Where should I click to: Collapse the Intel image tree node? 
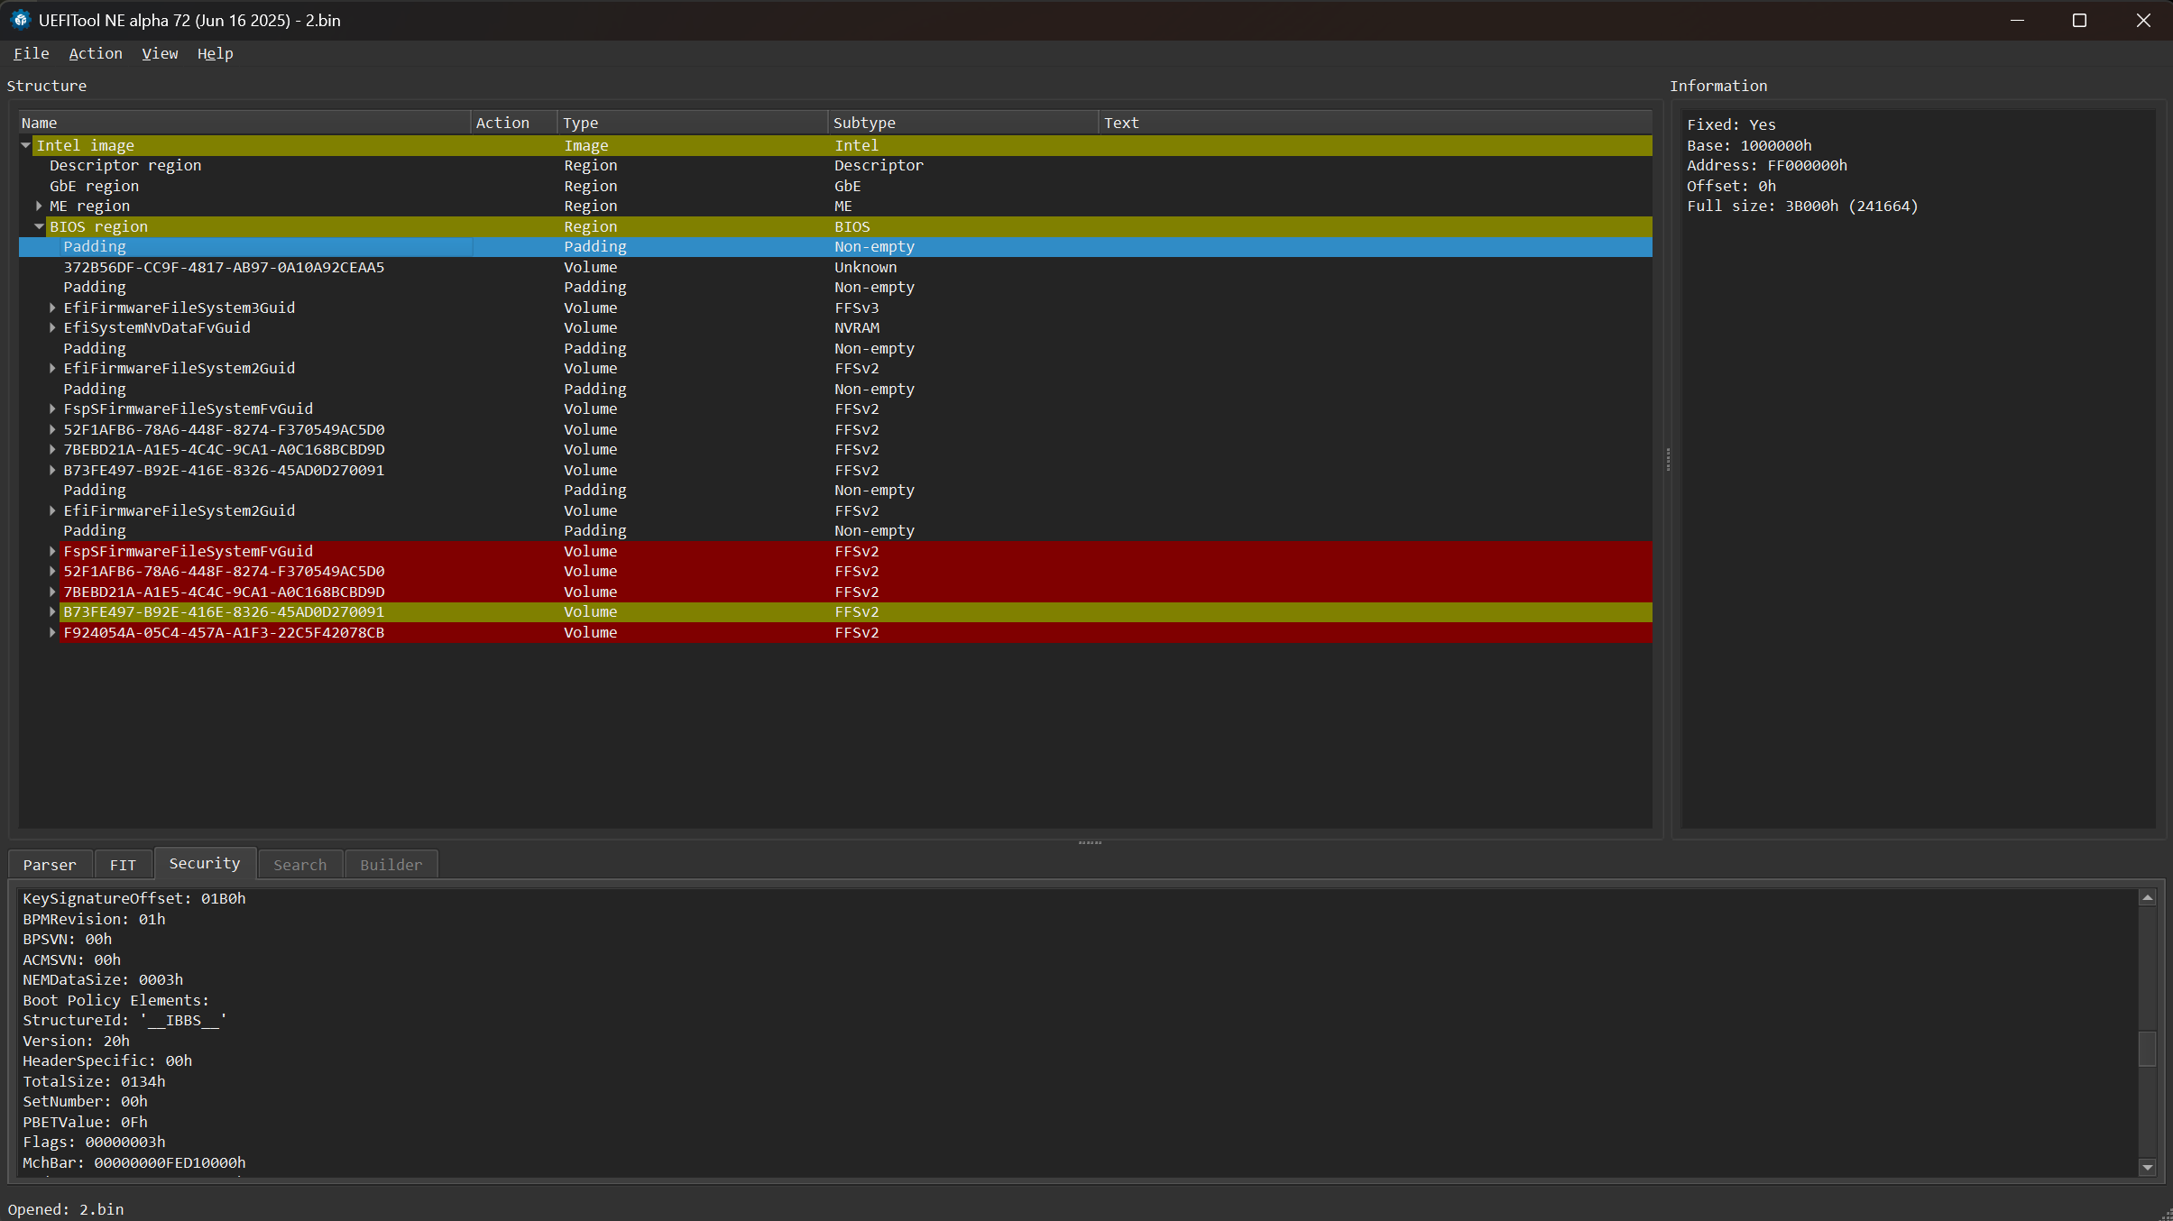tap(26, 145)
